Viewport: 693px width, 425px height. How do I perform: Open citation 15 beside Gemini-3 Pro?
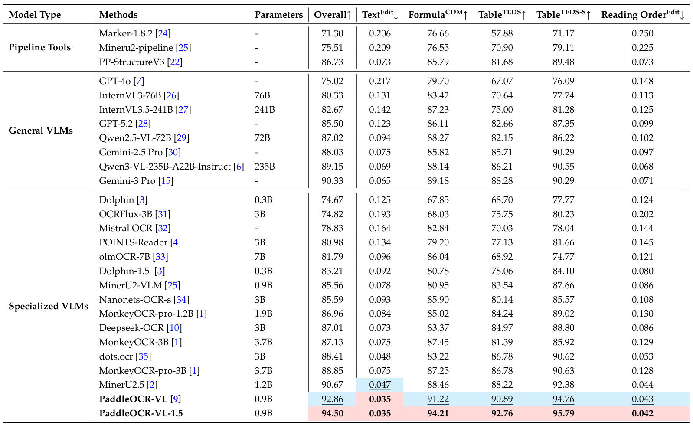(166, 181)
